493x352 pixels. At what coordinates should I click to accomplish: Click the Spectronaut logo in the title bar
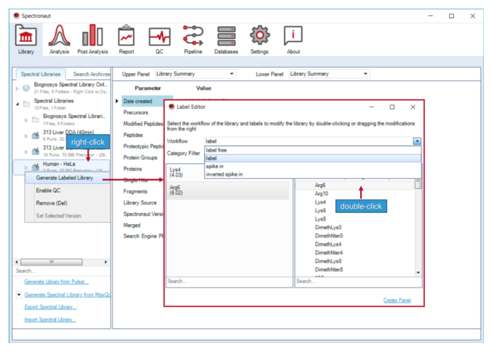coord(16,15)
